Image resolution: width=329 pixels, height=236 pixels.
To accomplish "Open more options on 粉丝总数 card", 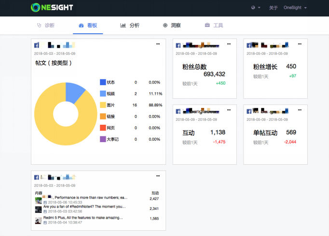I will click(x=229, y=44).
